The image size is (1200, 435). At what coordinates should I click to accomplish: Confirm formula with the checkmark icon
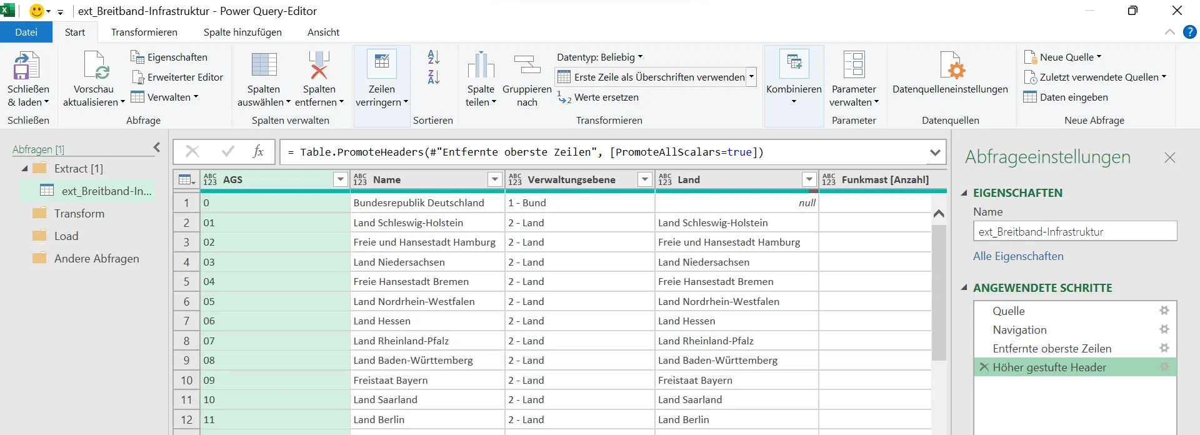coord(227,151)
